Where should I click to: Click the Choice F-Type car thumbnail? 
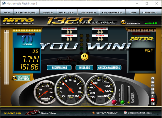(x=32, y=112)
